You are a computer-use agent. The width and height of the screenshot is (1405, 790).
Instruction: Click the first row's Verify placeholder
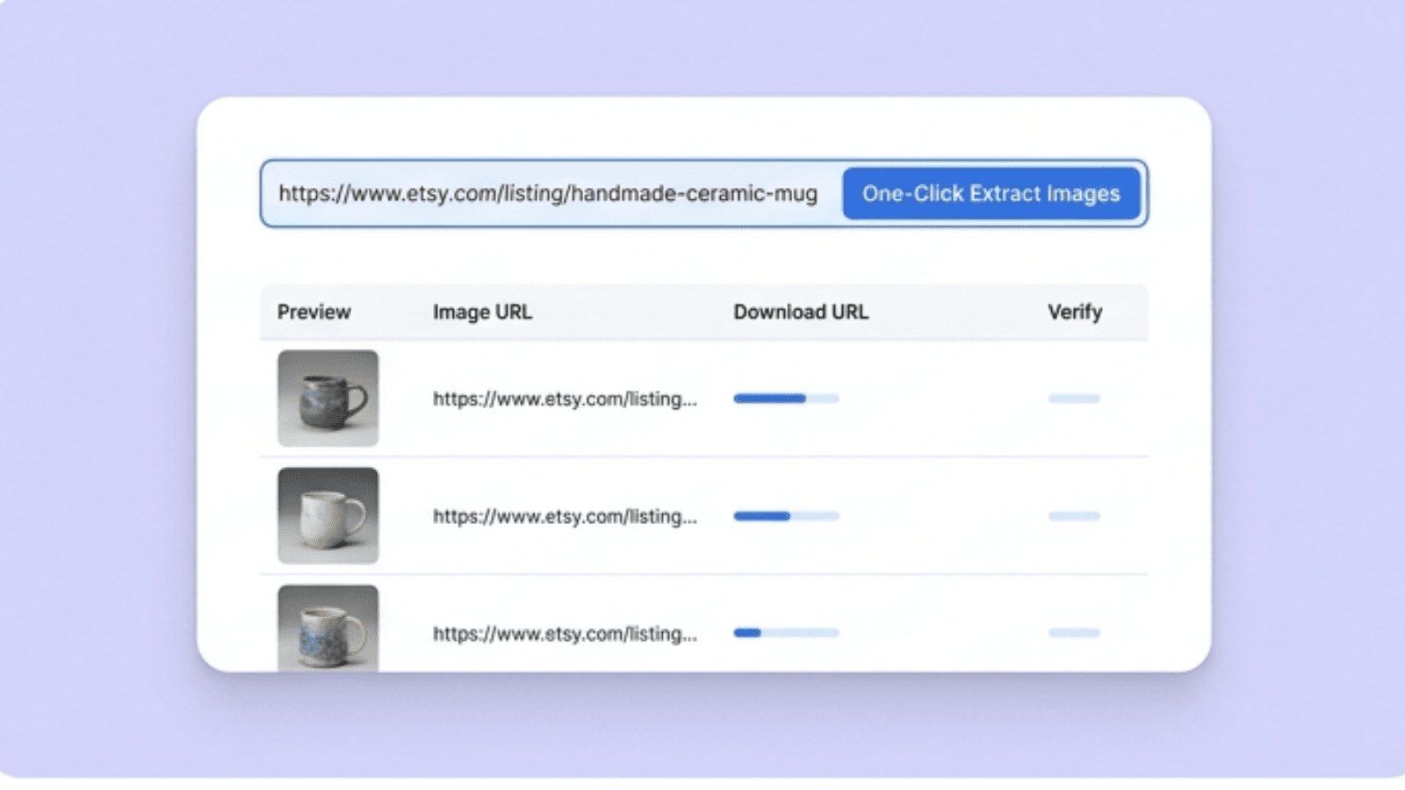point(1073,399)
